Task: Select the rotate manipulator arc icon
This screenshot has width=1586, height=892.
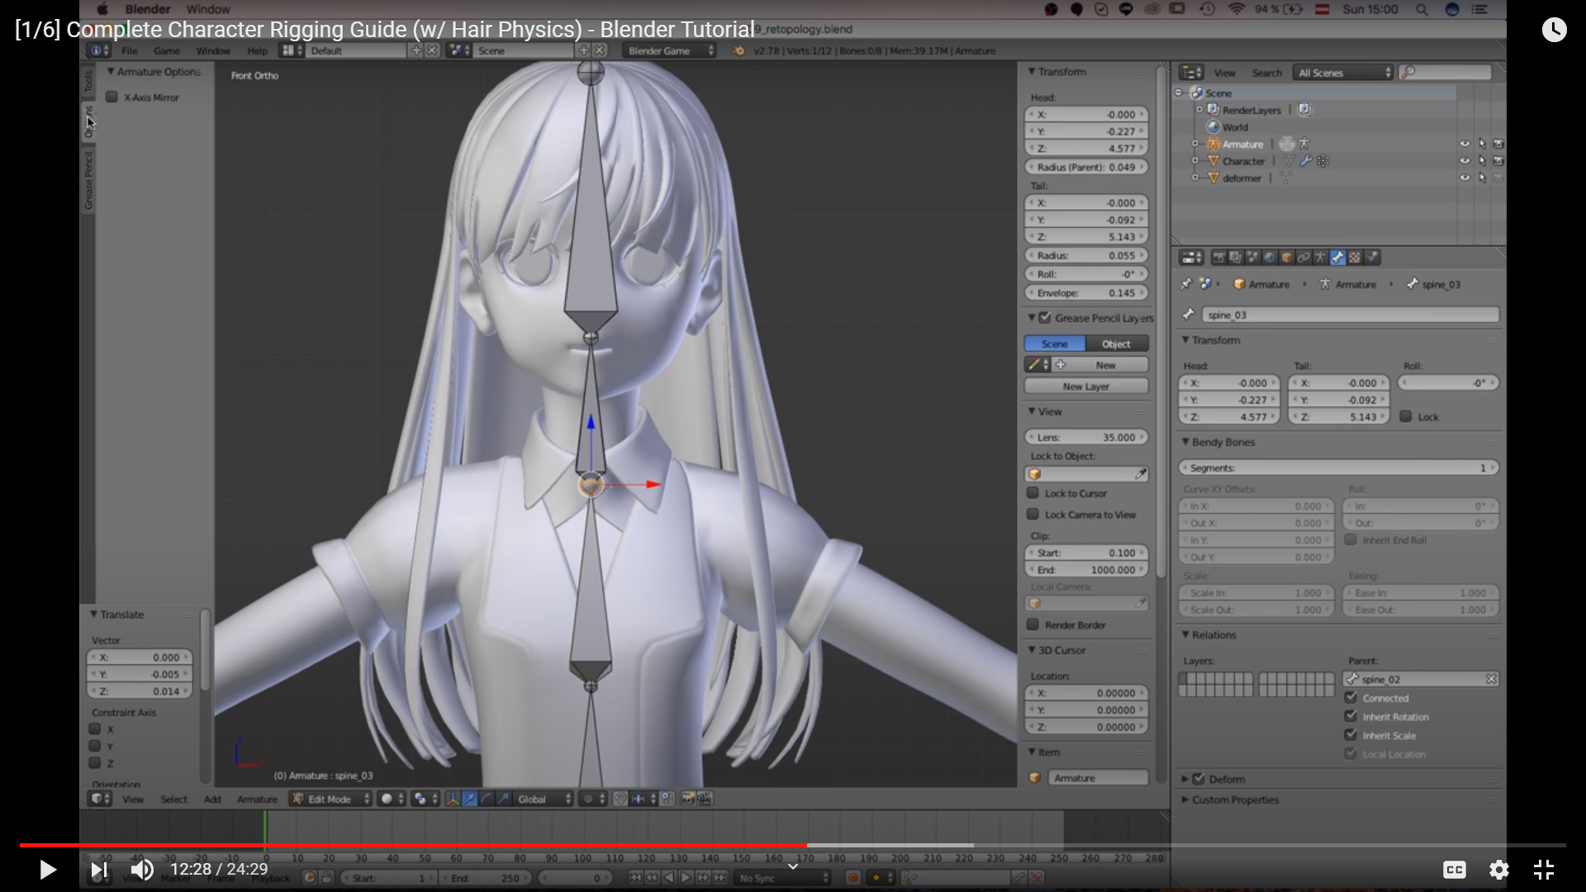Action: click(x=487, y=799)
